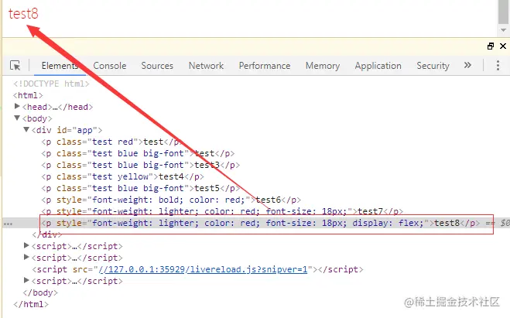Switch to the Console tab
The height and width of the screenshot is (318, 510).
[110, 66]
